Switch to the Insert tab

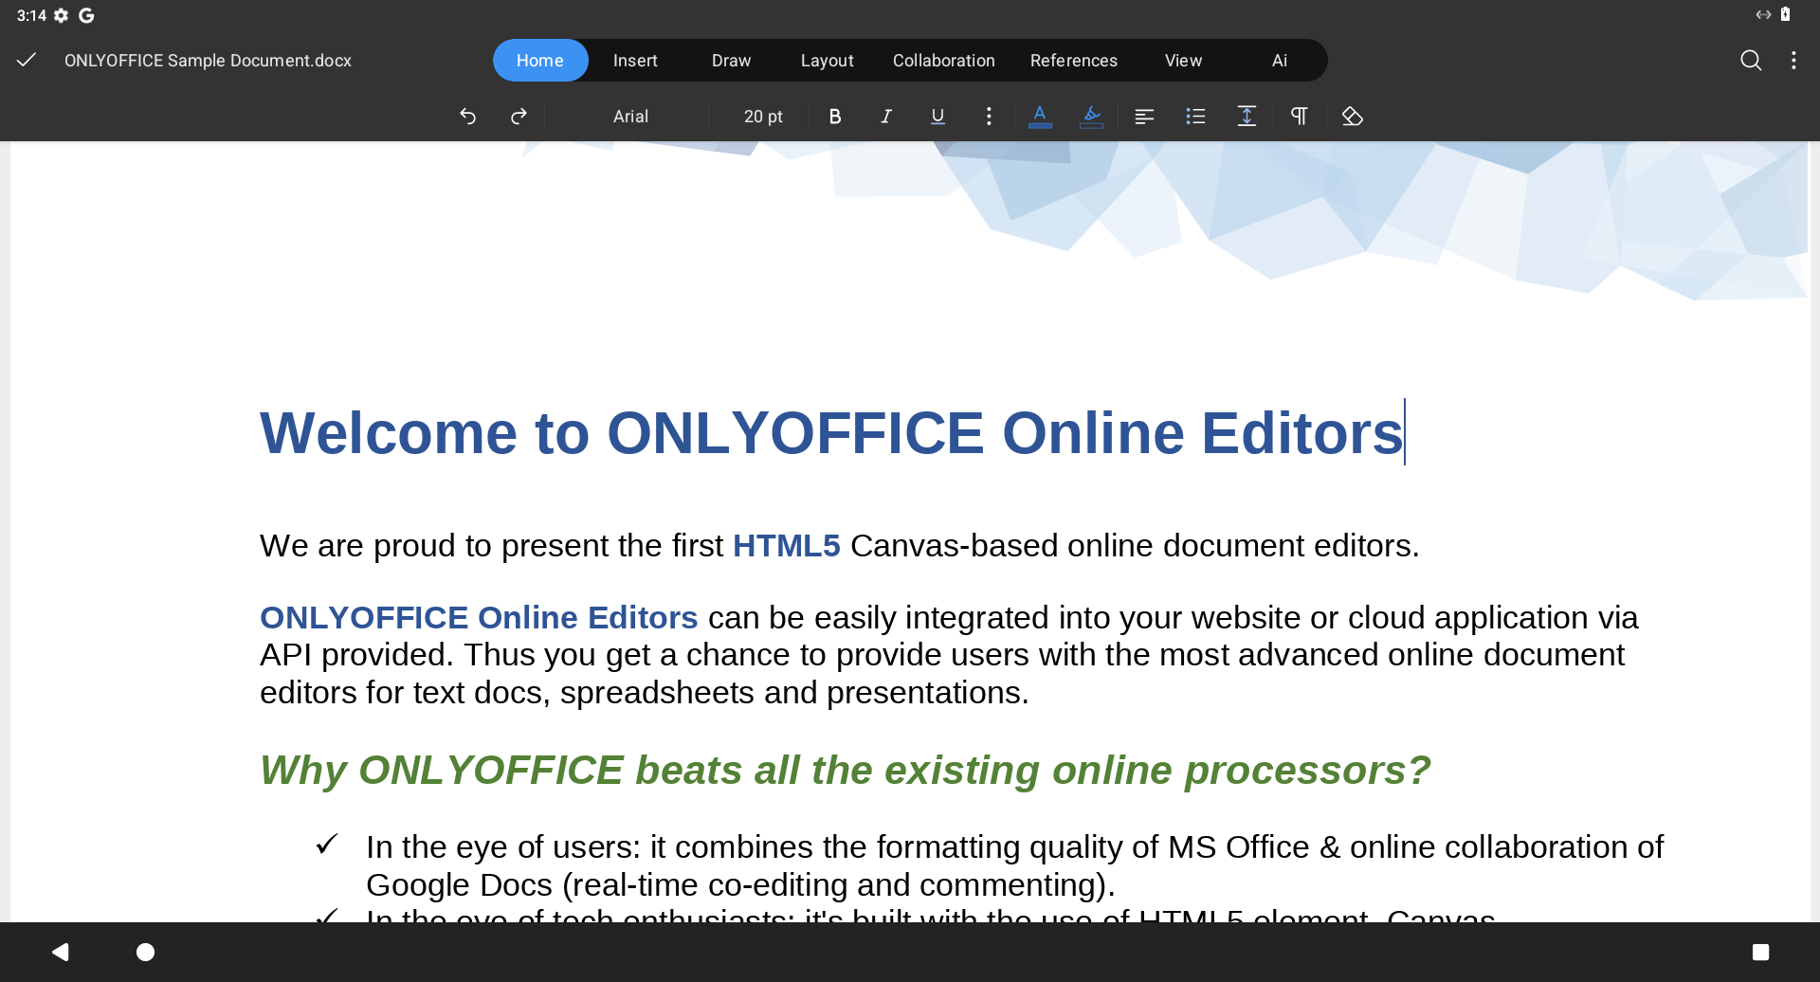pyautogui.click(x=635, y=60)
